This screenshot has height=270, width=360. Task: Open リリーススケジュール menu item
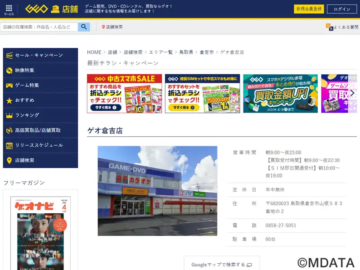click(x=40, y=145)
